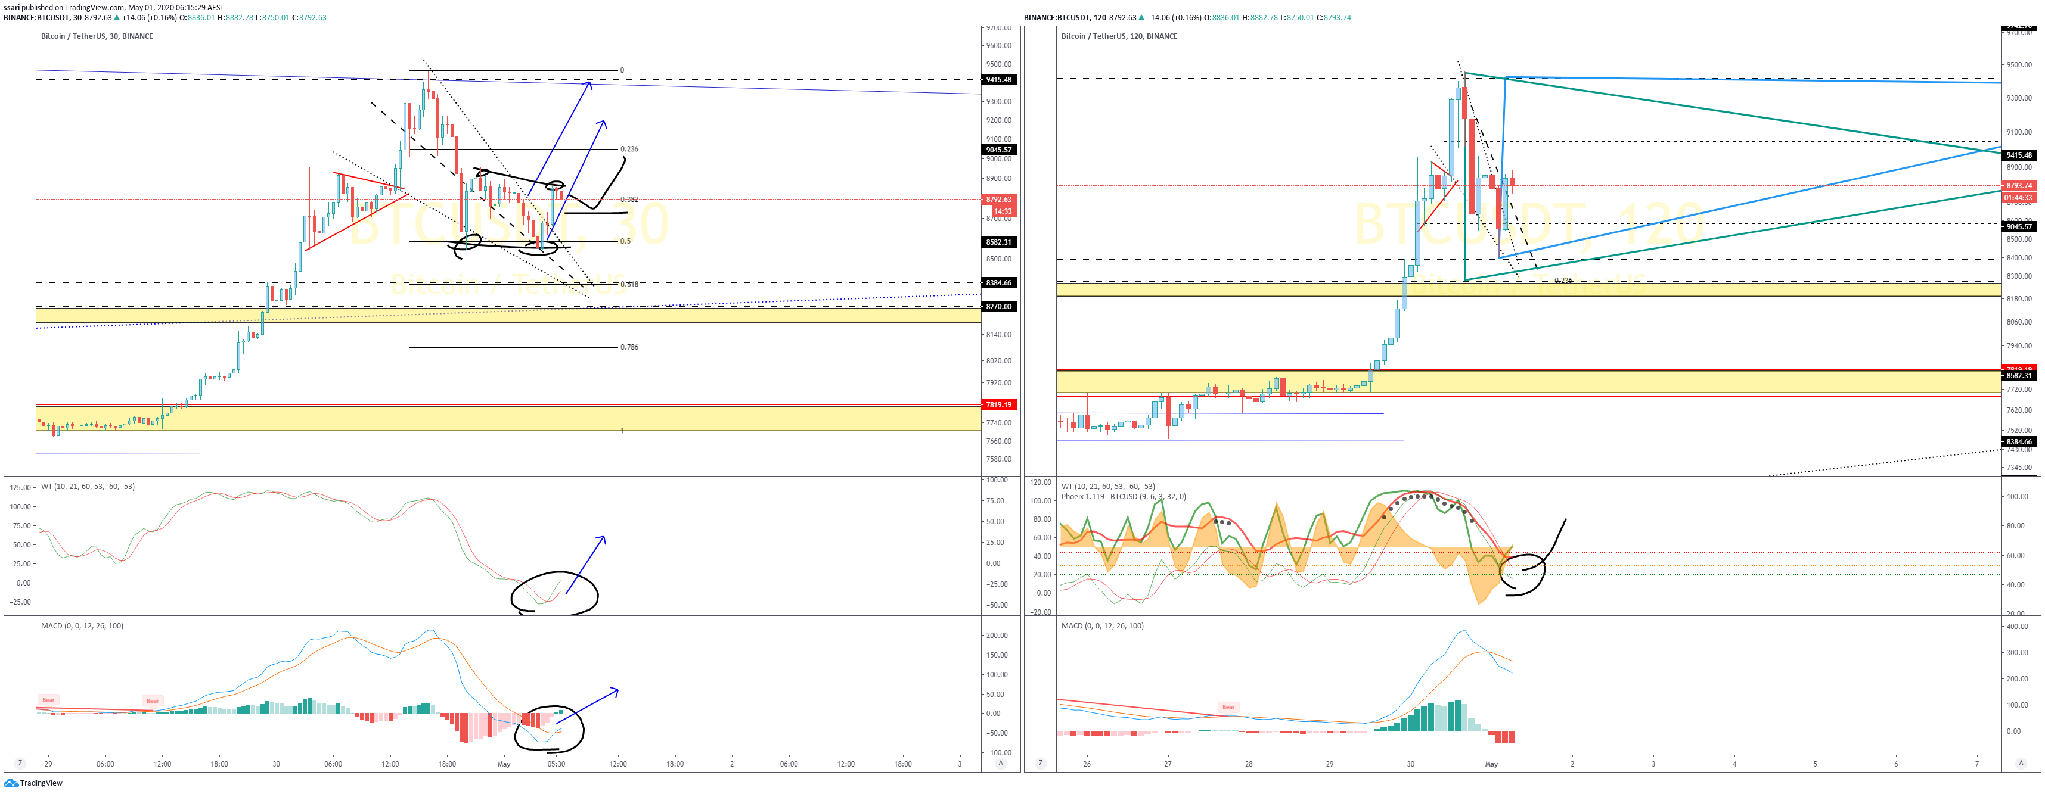The image size is (2045, 794).
Task: Click the 8384.66 price label on left chart
Action: pos(999,283)
